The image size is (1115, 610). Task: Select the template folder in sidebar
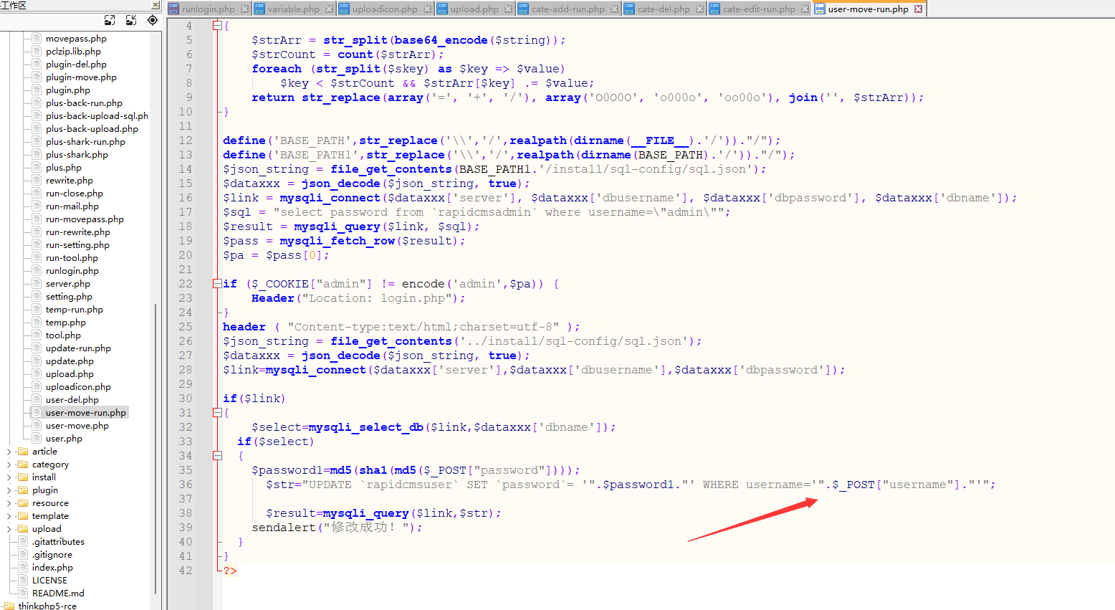point(51,515)
